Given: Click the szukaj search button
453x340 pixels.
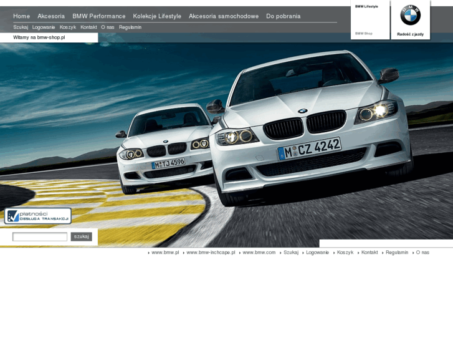Looking at the screenshot, I should click(82, 236).
